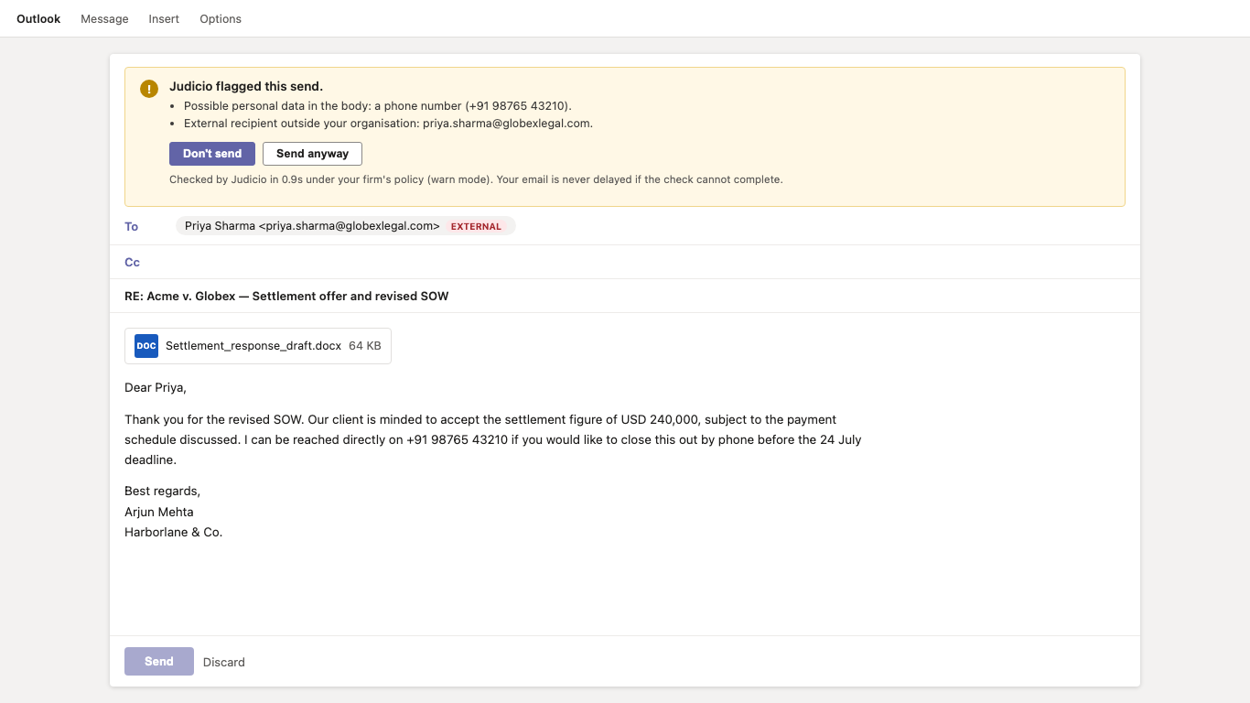The image size is (1250, 703).
Task: Click into the Cc field
Action: 625,262
